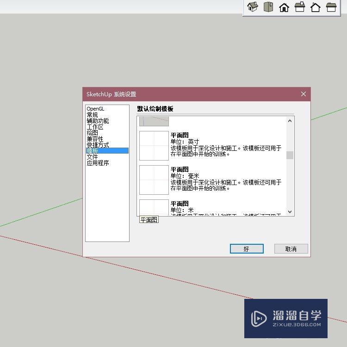
Task: Click the thumbnail of the 米 template
Action: [154, 207]
